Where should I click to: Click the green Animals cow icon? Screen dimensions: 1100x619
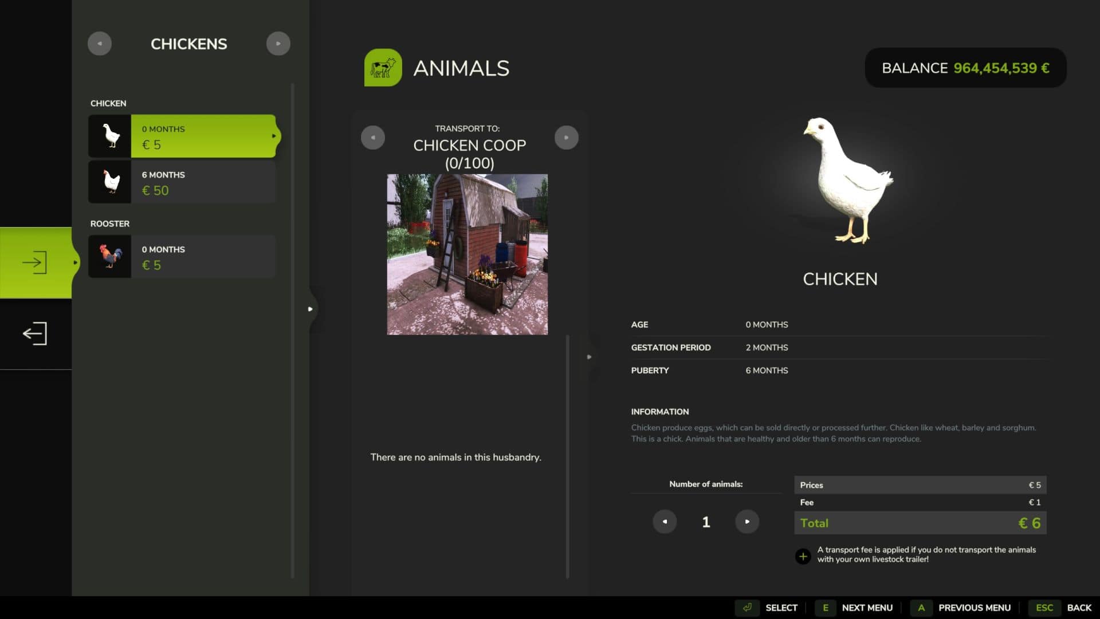383,68
